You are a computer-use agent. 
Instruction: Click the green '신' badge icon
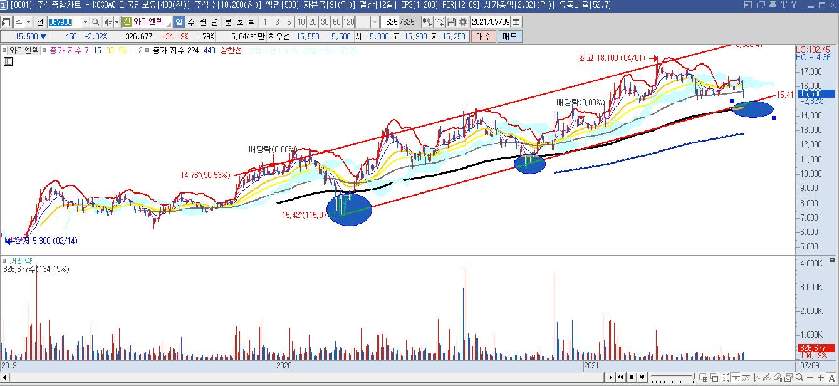[127, 22]
